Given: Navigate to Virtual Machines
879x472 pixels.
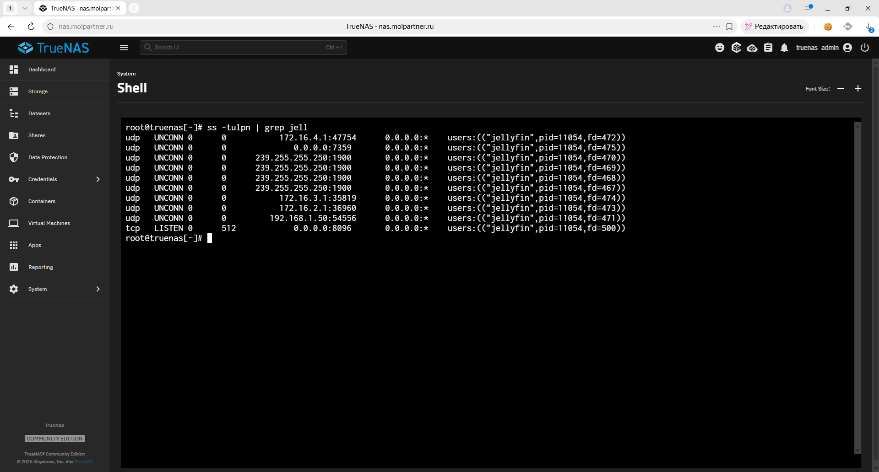Looking at the screenshot, I should coord(49,223).
